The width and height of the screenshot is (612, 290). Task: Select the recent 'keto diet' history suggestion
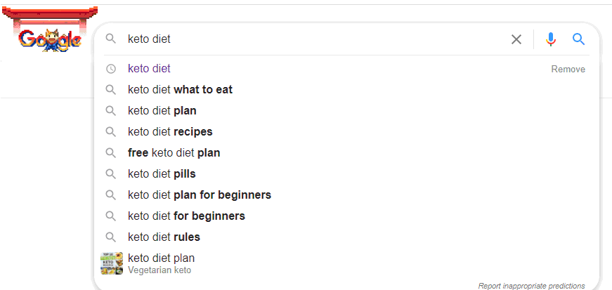click(149, 69)
